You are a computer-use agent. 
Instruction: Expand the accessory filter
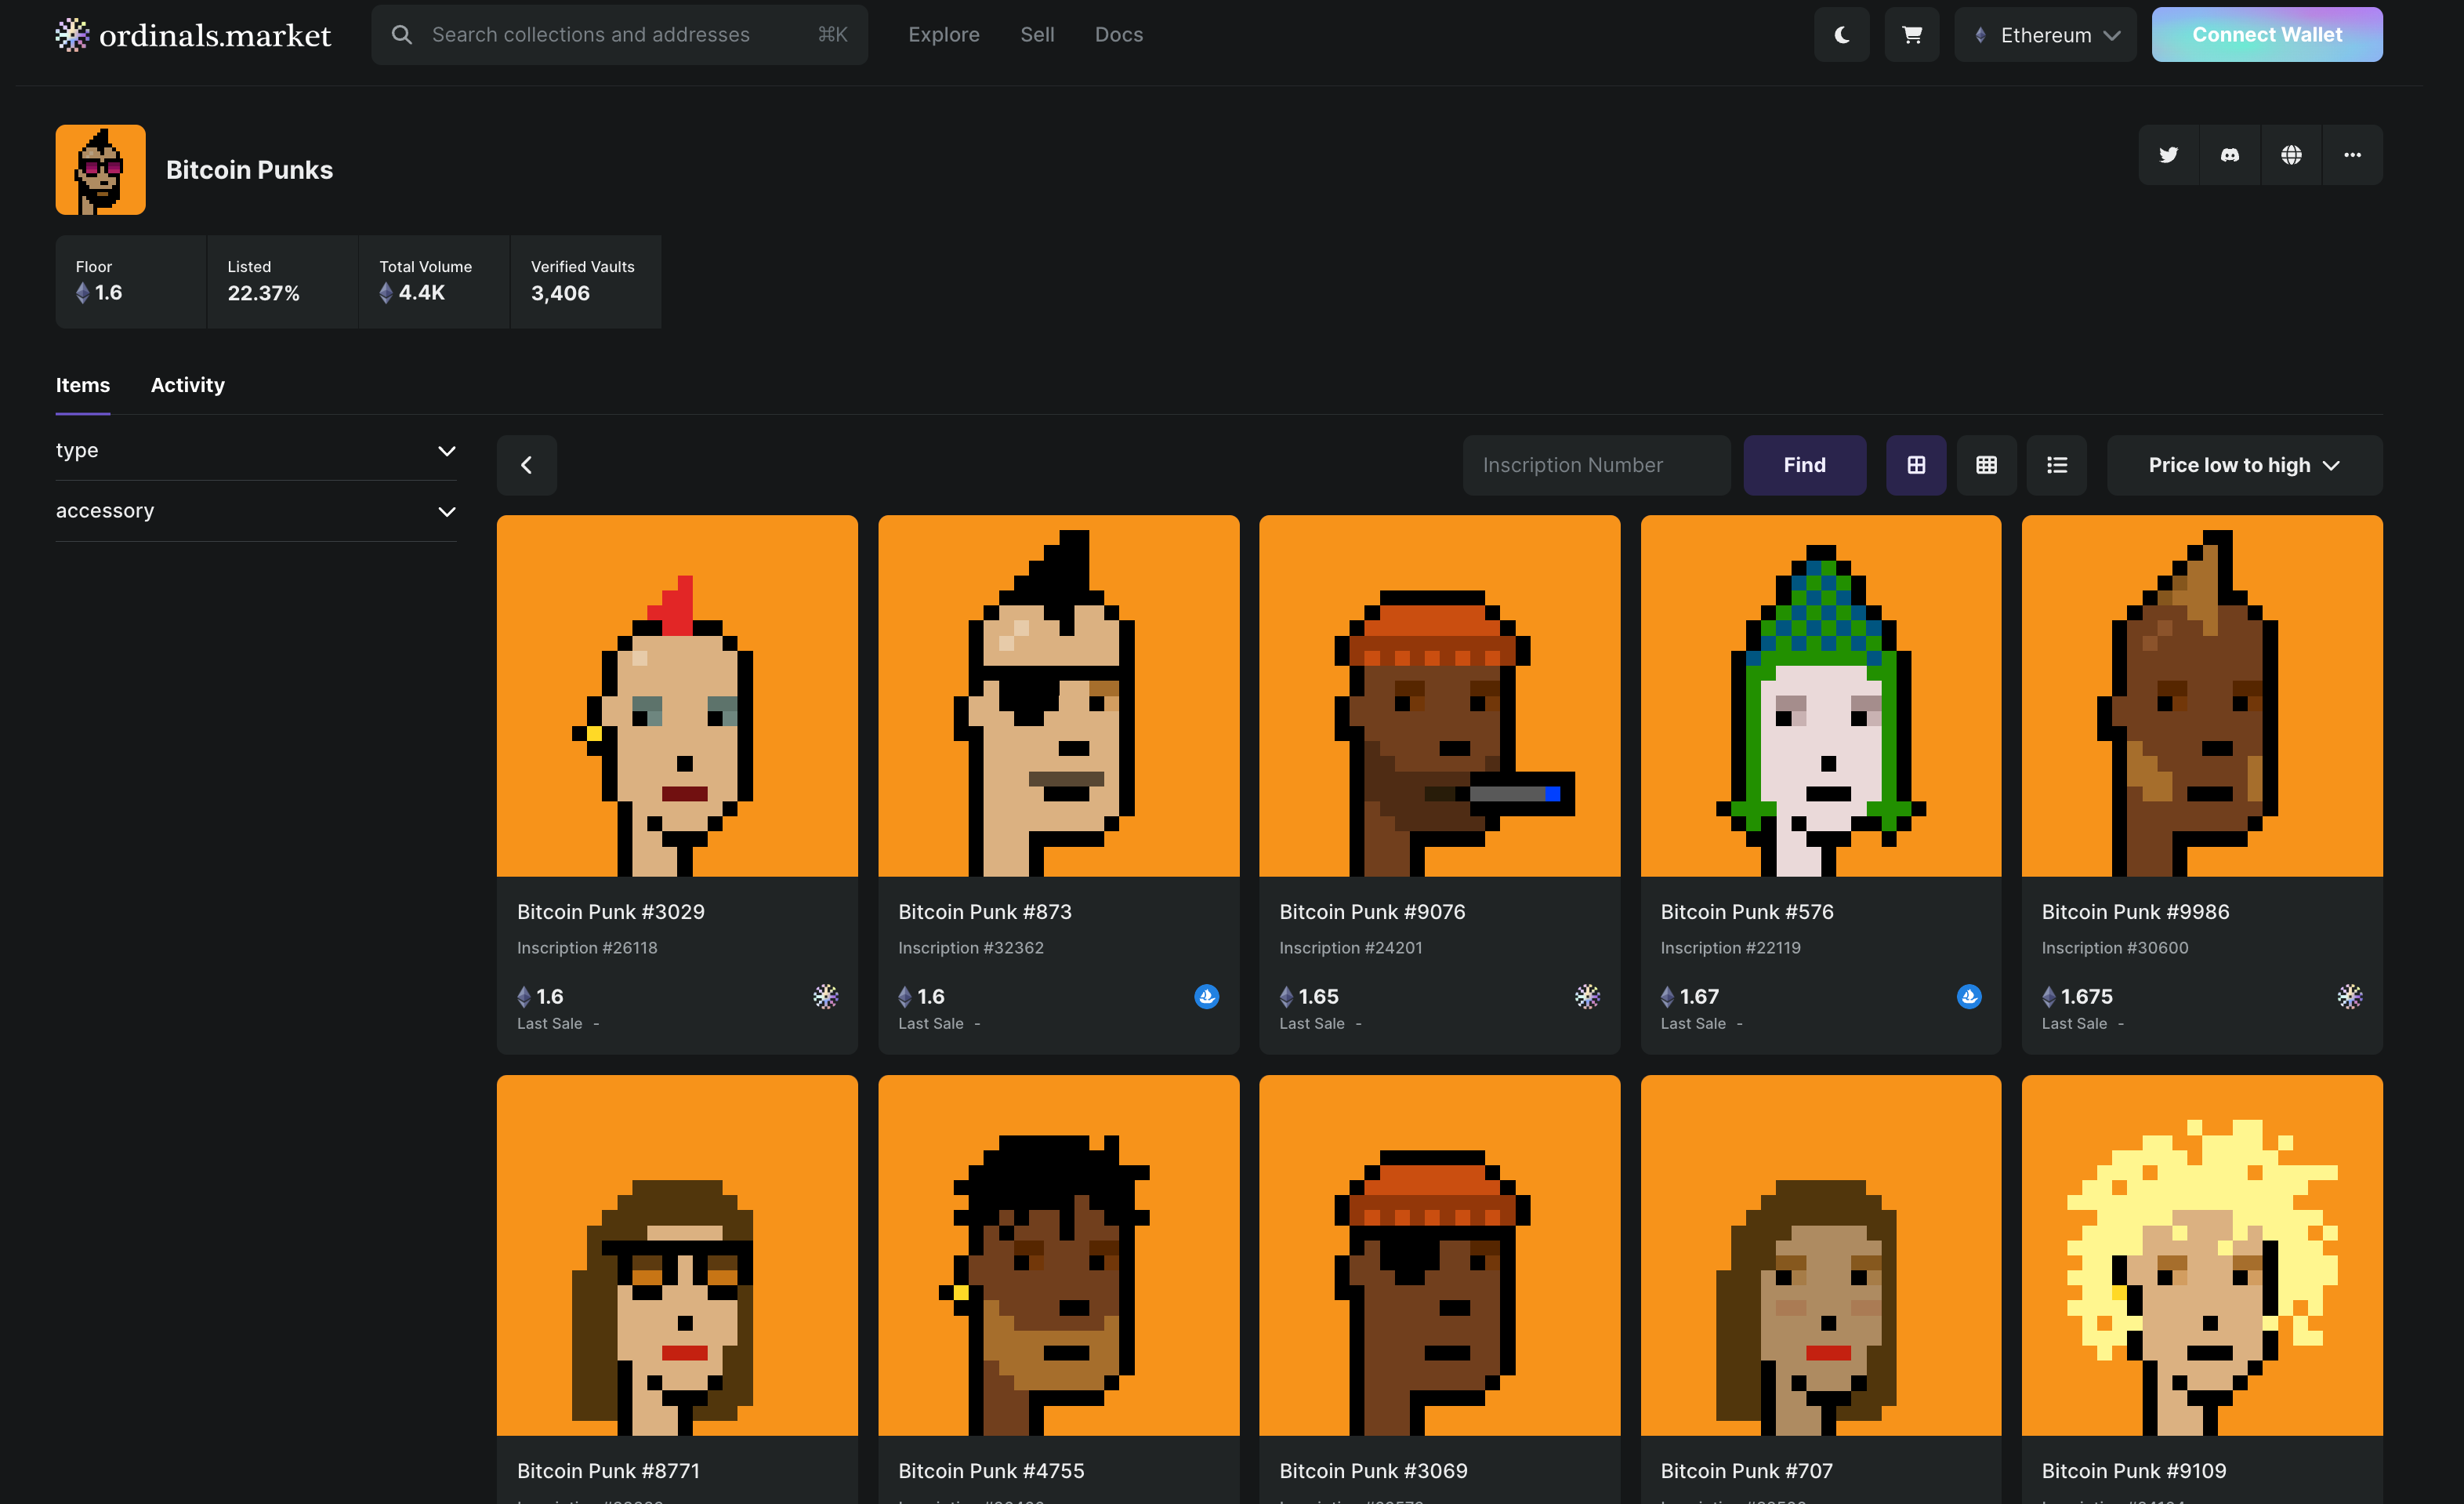pyautogui.click(x=256, y=511)
